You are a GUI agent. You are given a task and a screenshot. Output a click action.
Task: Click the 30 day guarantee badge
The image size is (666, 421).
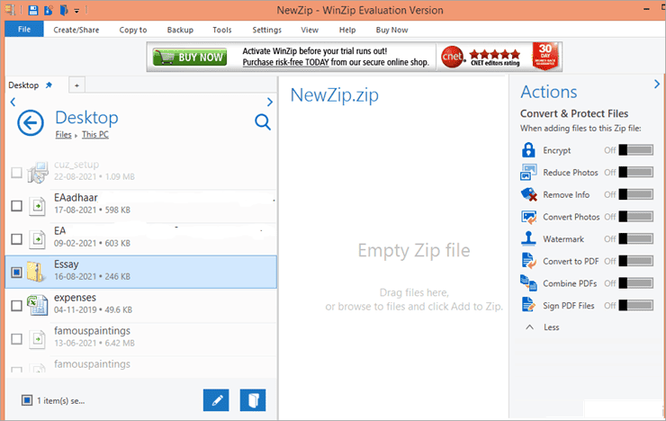click(x=544, y=56)
